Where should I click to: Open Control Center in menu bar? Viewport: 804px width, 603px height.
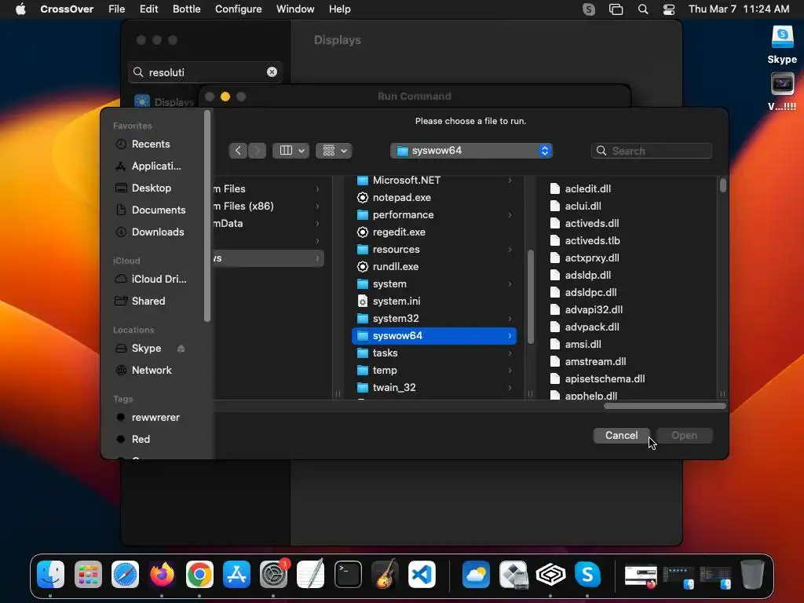coord(669,9)
